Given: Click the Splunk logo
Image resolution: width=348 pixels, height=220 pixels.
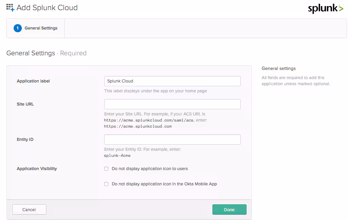Looking at the screenshot, I should click(325, 8).
